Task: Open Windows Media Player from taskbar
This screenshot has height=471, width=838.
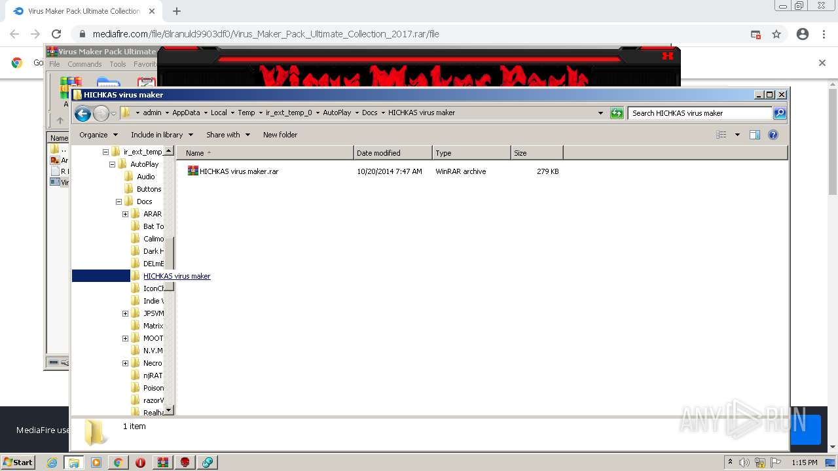Action: pos(96,462)
